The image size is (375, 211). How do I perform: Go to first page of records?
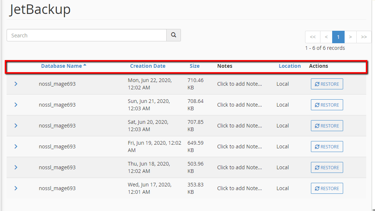tap(313, 37)
